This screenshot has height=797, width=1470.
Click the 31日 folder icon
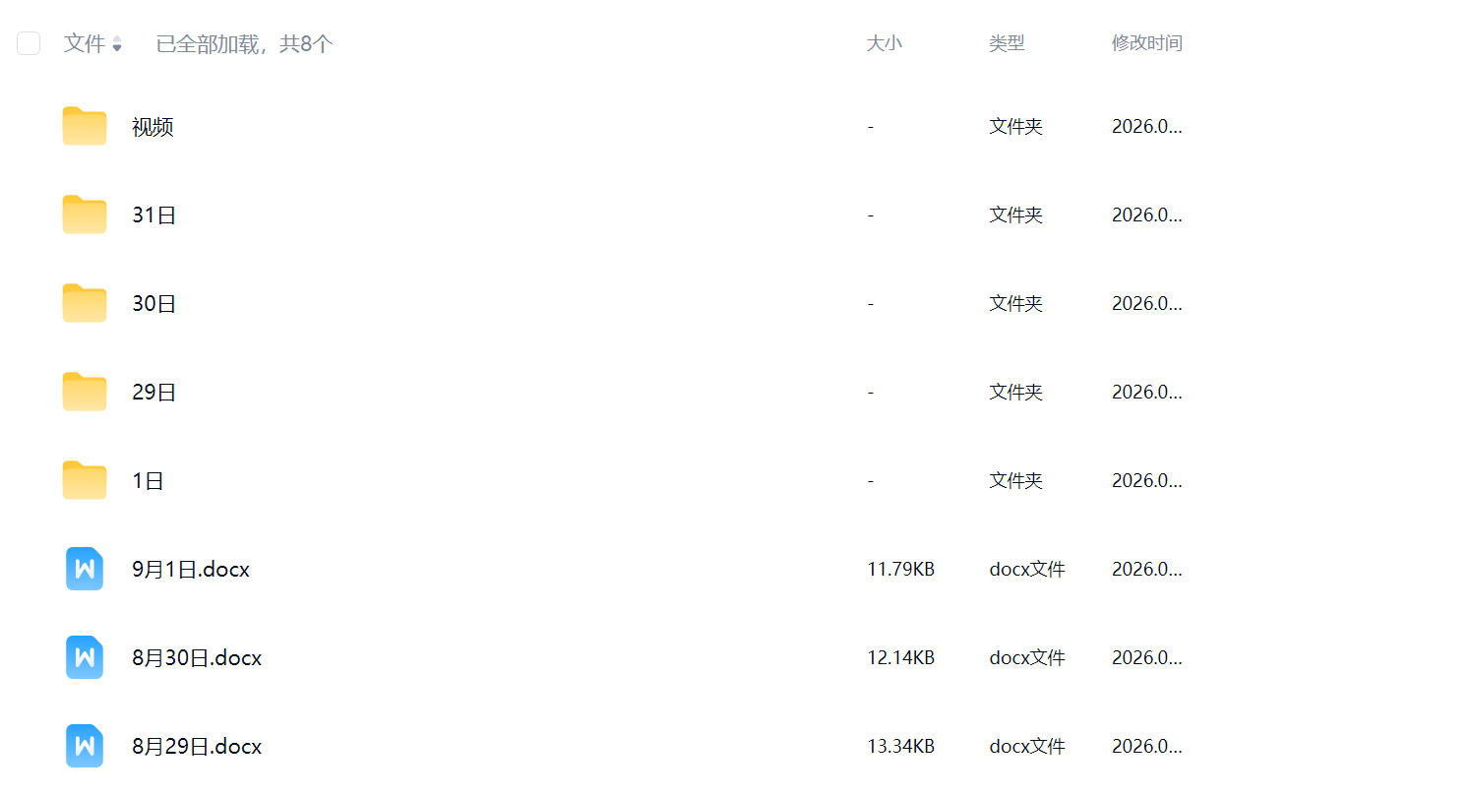(x=85, y=215)
